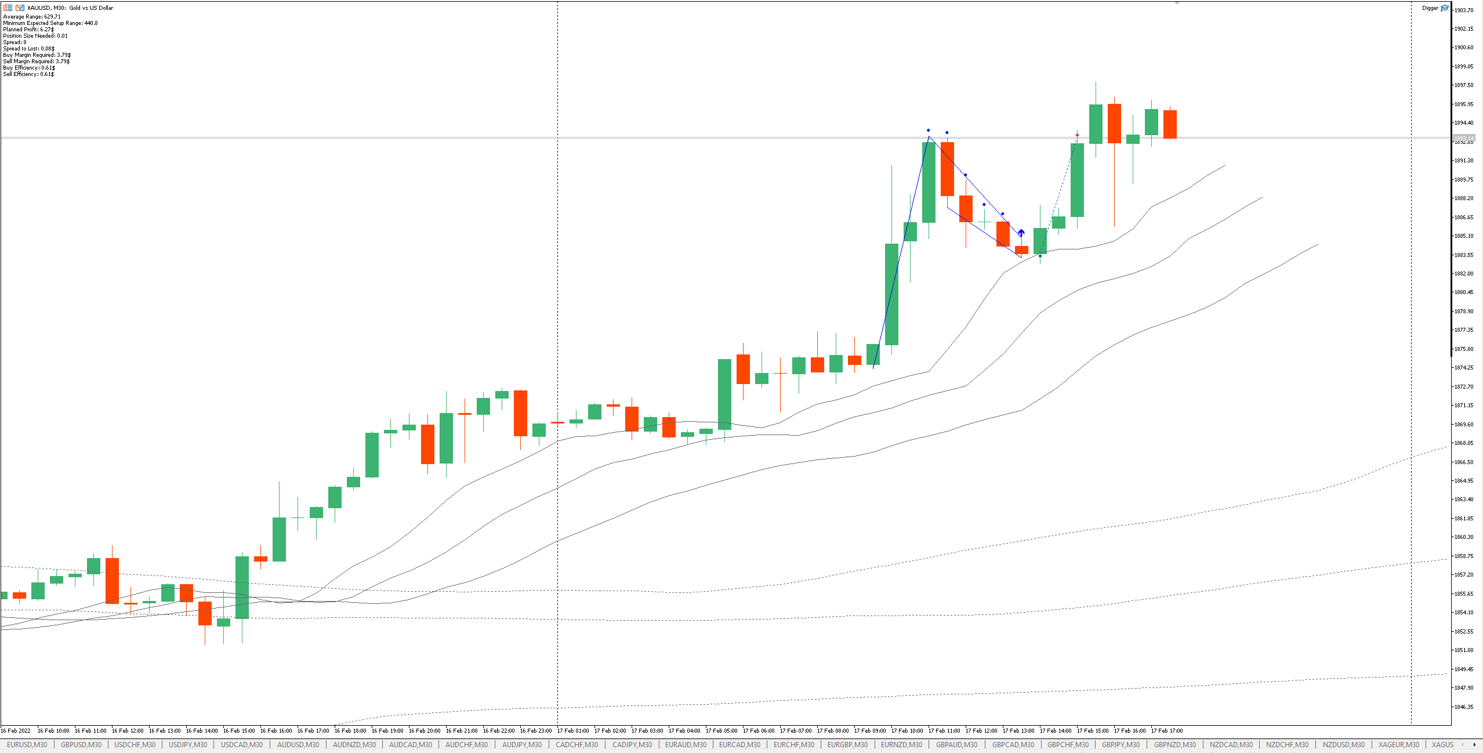Click the blue buy arrow on chart
Image resolution: width=1483 pixels, height=753 pixels.
1021,232
